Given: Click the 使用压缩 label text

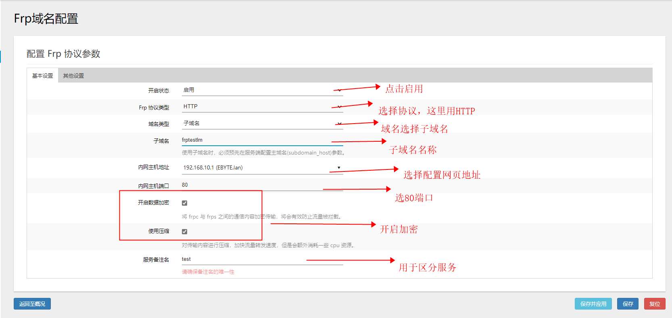Looking at the screenshot, I should pos(159,231).
